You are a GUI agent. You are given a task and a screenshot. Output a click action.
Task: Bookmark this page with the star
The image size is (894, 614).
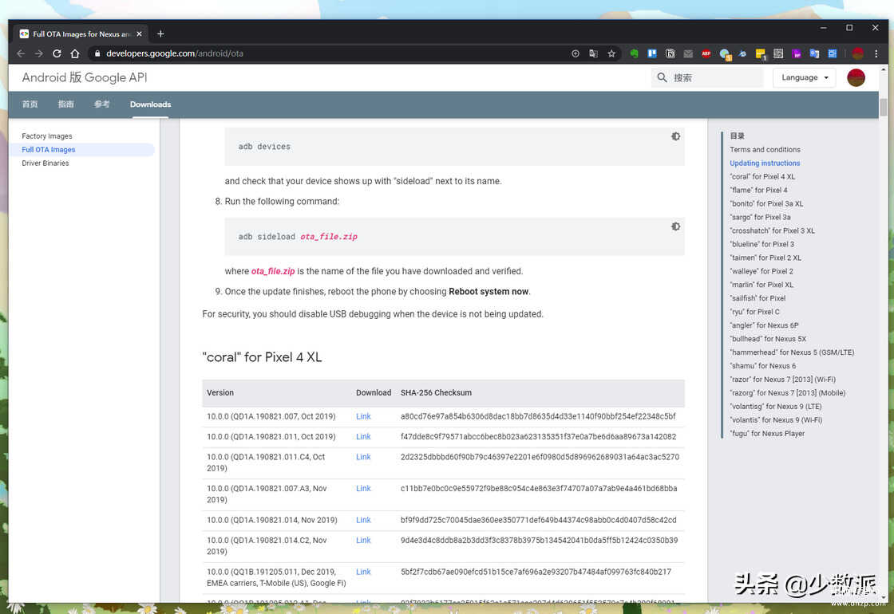[x=611, y=53]
